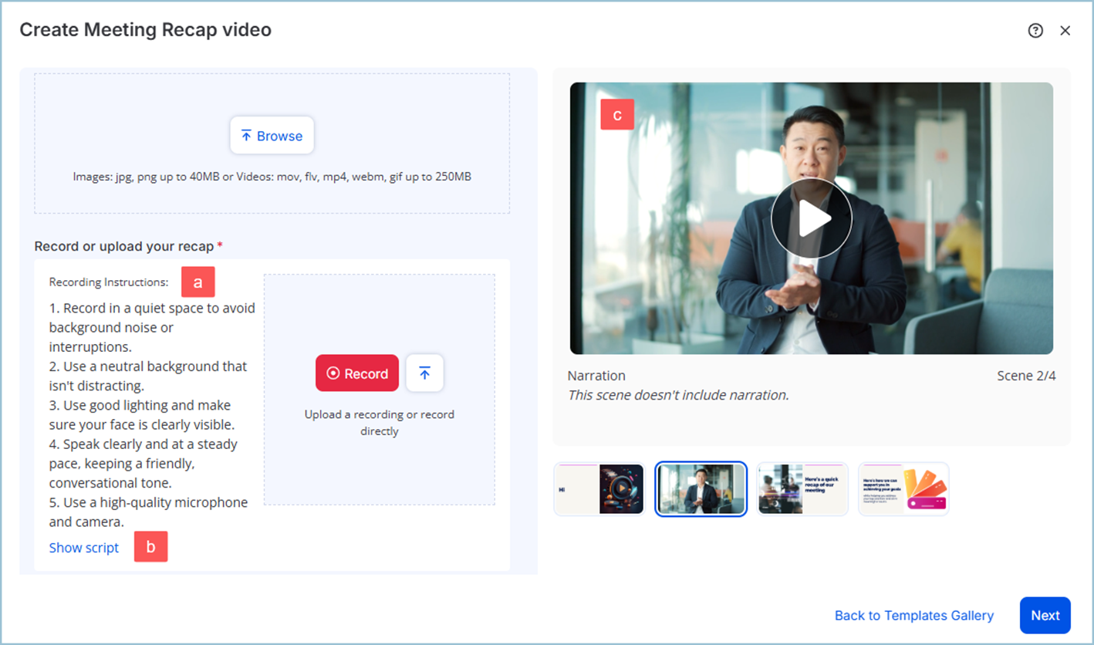Viewport: 1094px width, 645px height.
Task: Click the 'Scene 2/4' indicator
Action: (x=1025, y=377)
